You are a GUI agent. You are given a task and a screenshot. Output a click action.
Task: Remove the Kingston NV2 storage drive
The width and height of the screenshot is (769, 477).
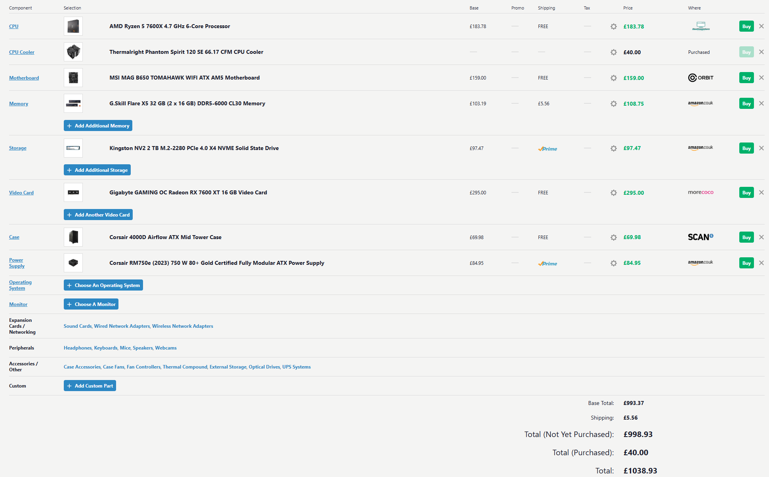[x=761, y=148]
